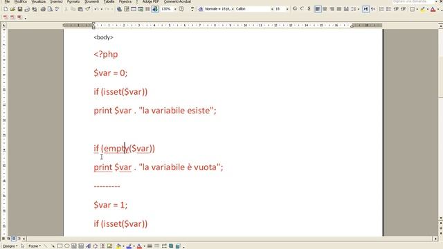Open Disegno drawing menu button
Viewport: 443px width, 249px height.
tap(10, 246)
